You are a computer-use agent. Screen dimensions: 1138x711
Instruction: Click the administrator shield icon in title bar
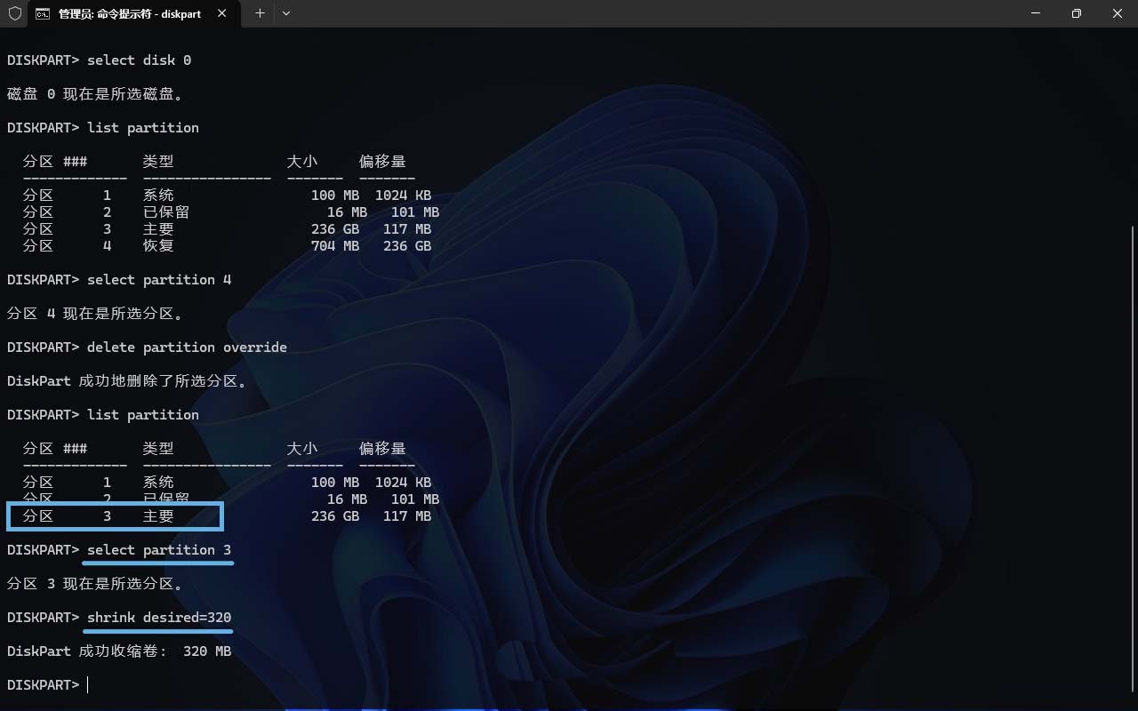(14, 13)
